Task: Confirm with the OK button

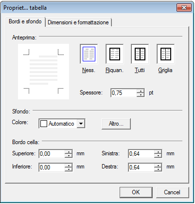Action: click(x=136, y=192)
